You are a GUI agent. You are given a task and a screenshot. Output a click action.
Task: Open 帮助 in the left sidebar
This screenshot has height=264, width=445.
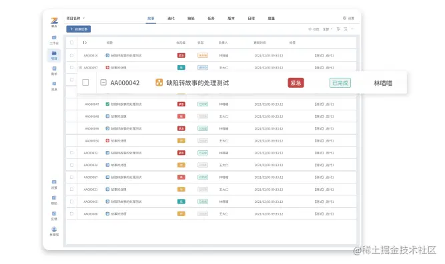pos(54,200)
